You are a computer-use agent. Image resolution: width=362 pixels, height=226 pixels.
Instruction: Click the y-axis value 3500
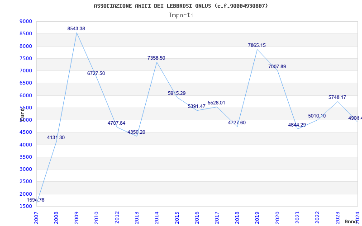tap(26, 157)
